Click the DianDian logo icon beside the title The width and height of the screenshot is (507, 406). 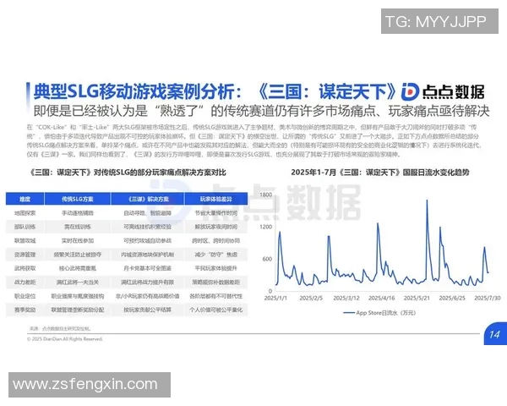pyautogui.click(x=411, y=91)
